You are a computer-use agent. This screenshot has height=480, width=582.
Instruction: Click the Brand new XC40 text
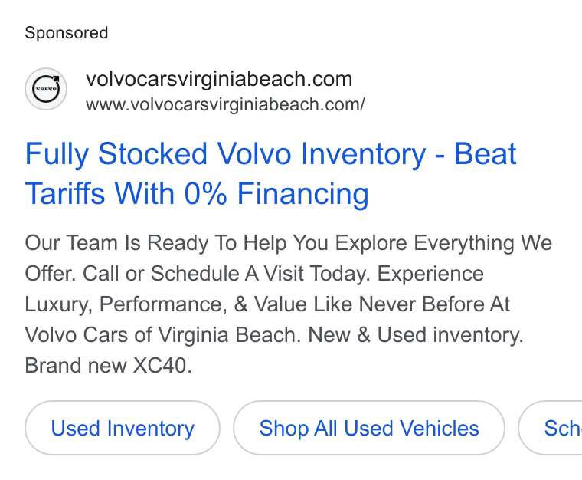(109, 365)
